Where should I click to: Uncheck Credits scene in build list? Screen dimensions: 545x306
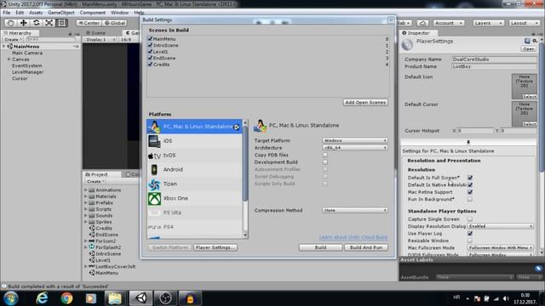[x=150, y=65]
